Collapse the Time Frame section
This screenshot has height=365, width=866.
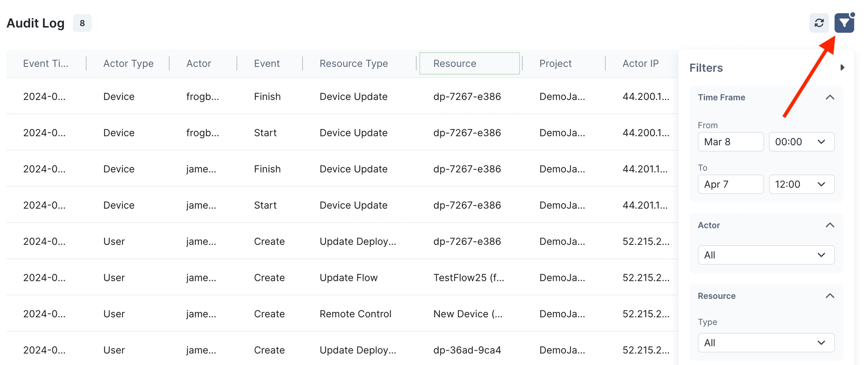coord(830,98)
